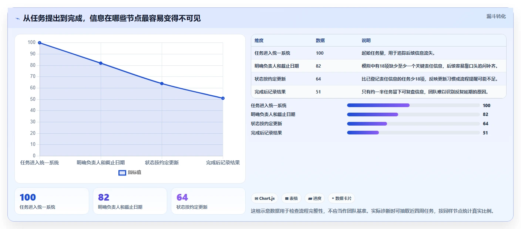Click x-axis label 状态按约定更新
This screenshot has width=521, height=229.
point(162,163)
